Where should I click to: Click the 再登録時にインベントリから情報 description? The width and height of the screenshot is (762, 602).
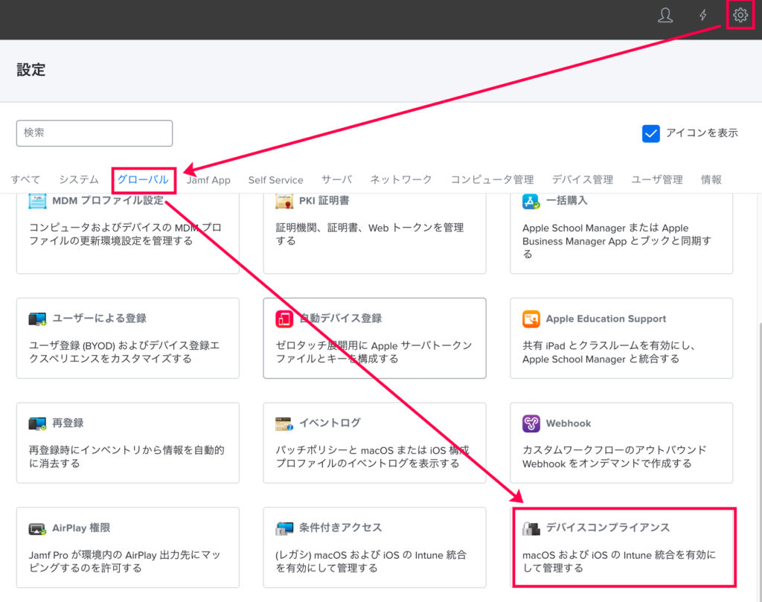[127, 457]
